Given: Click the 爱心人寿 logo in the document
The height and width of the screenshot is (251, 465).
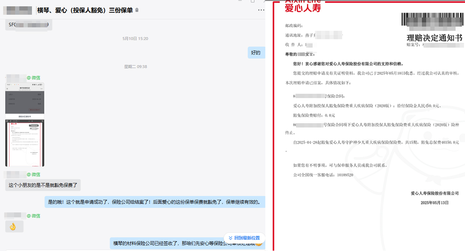Looking at the screenshot, I should point(303,7).
